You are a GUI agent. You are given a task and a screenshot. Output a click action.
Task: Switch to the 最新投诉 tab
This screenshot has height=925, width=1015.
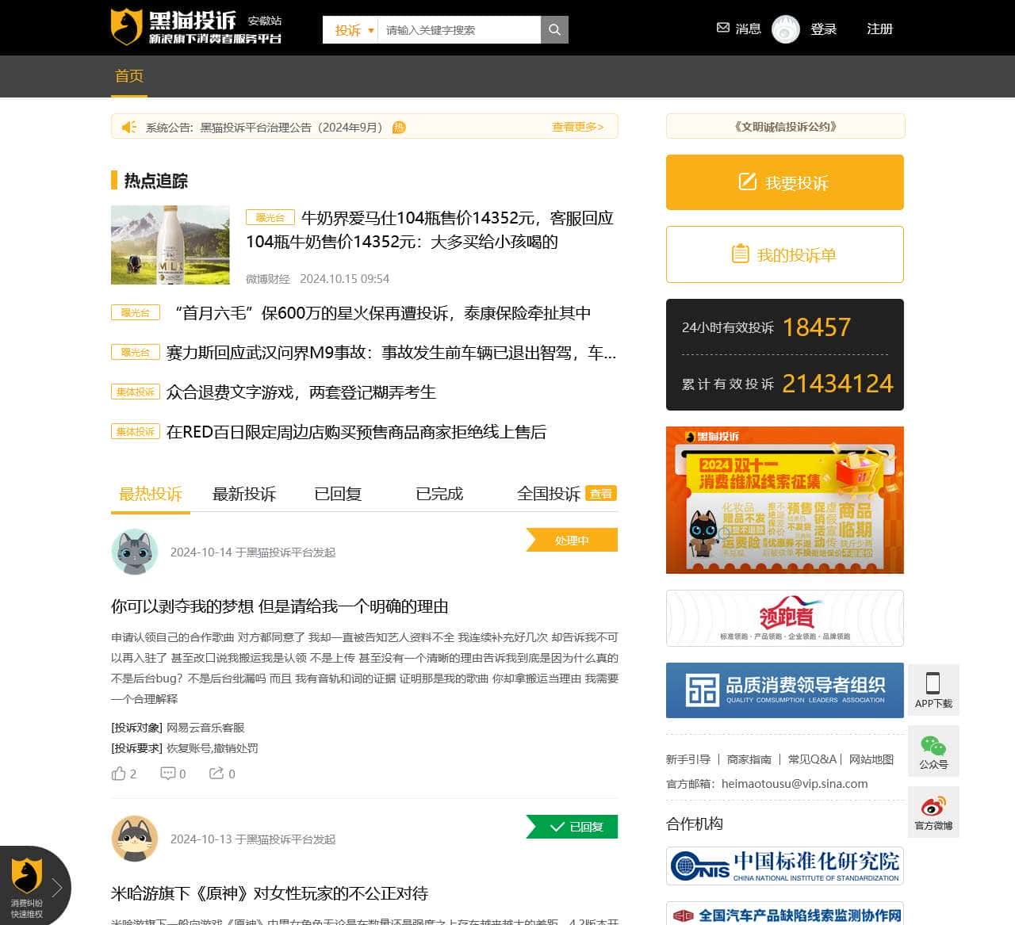coord(243,494)
